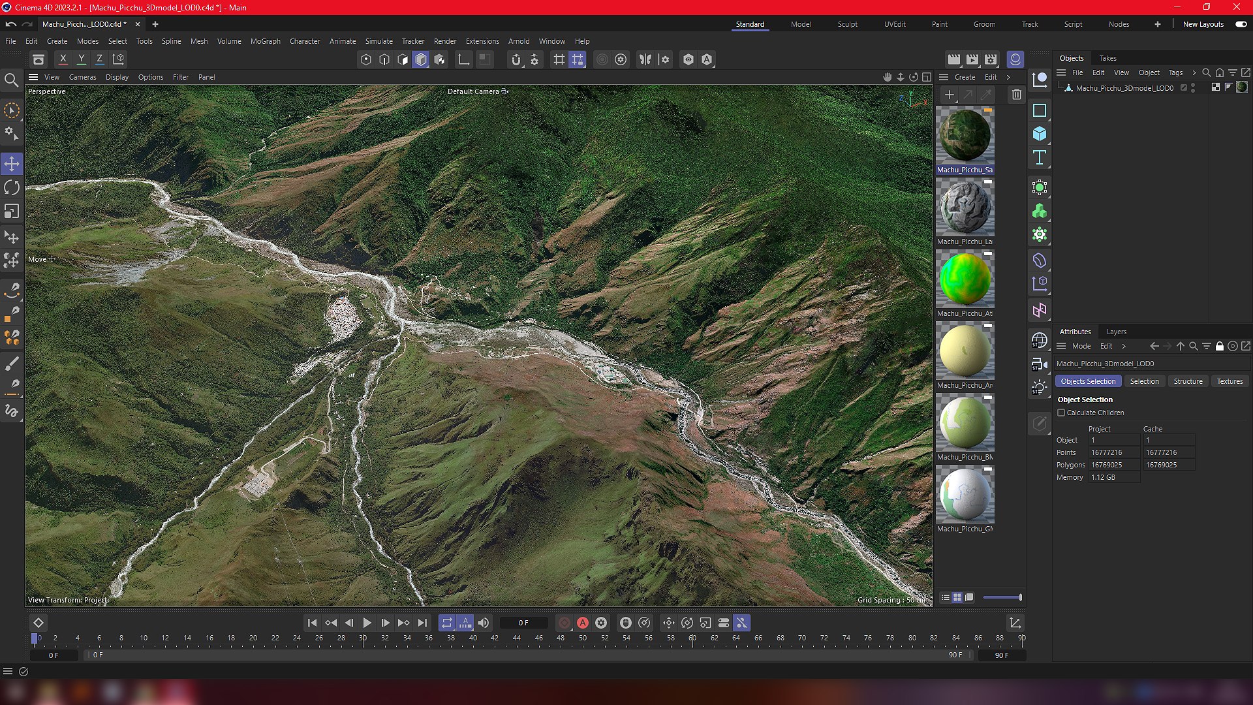Select Machu_Picchu_3Dmodel_LOD0 in Objects list
The image size is (1253, 705).
pyautogui.click(x=1124, y=87)
